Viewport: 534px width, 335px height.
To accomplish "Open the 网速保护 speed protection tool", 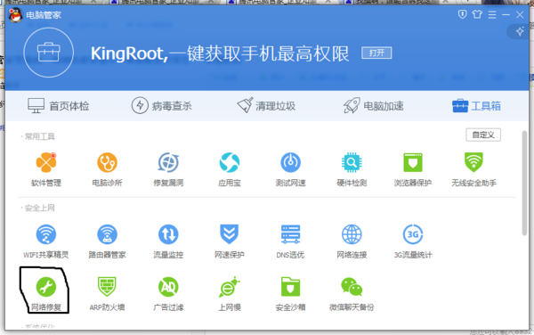I will tap(230, 241).
